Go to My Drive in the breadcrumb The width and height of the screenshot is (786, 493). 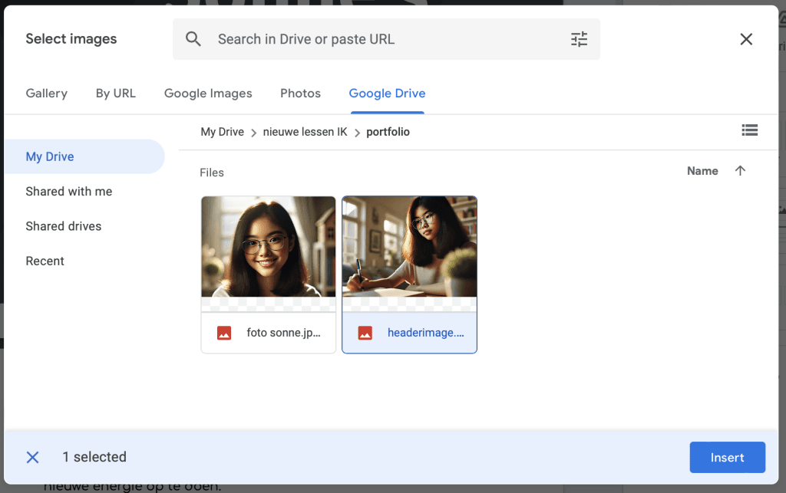click(222, 132)
